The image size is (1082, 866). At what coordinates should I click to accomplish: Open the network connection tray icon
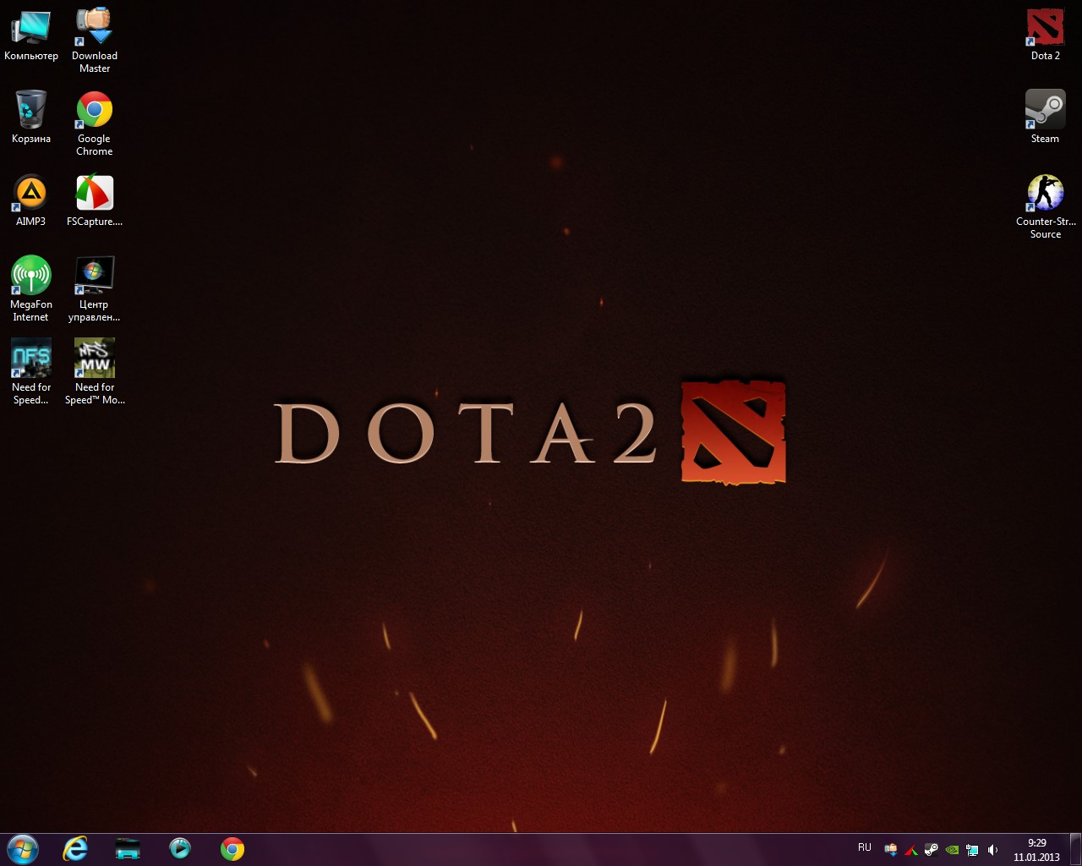[x=972, y=850]
